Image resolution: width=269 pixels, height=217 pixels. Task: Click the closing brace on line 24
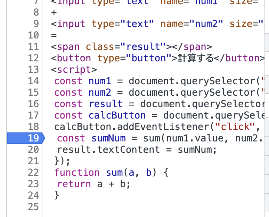tap(57, 195)
